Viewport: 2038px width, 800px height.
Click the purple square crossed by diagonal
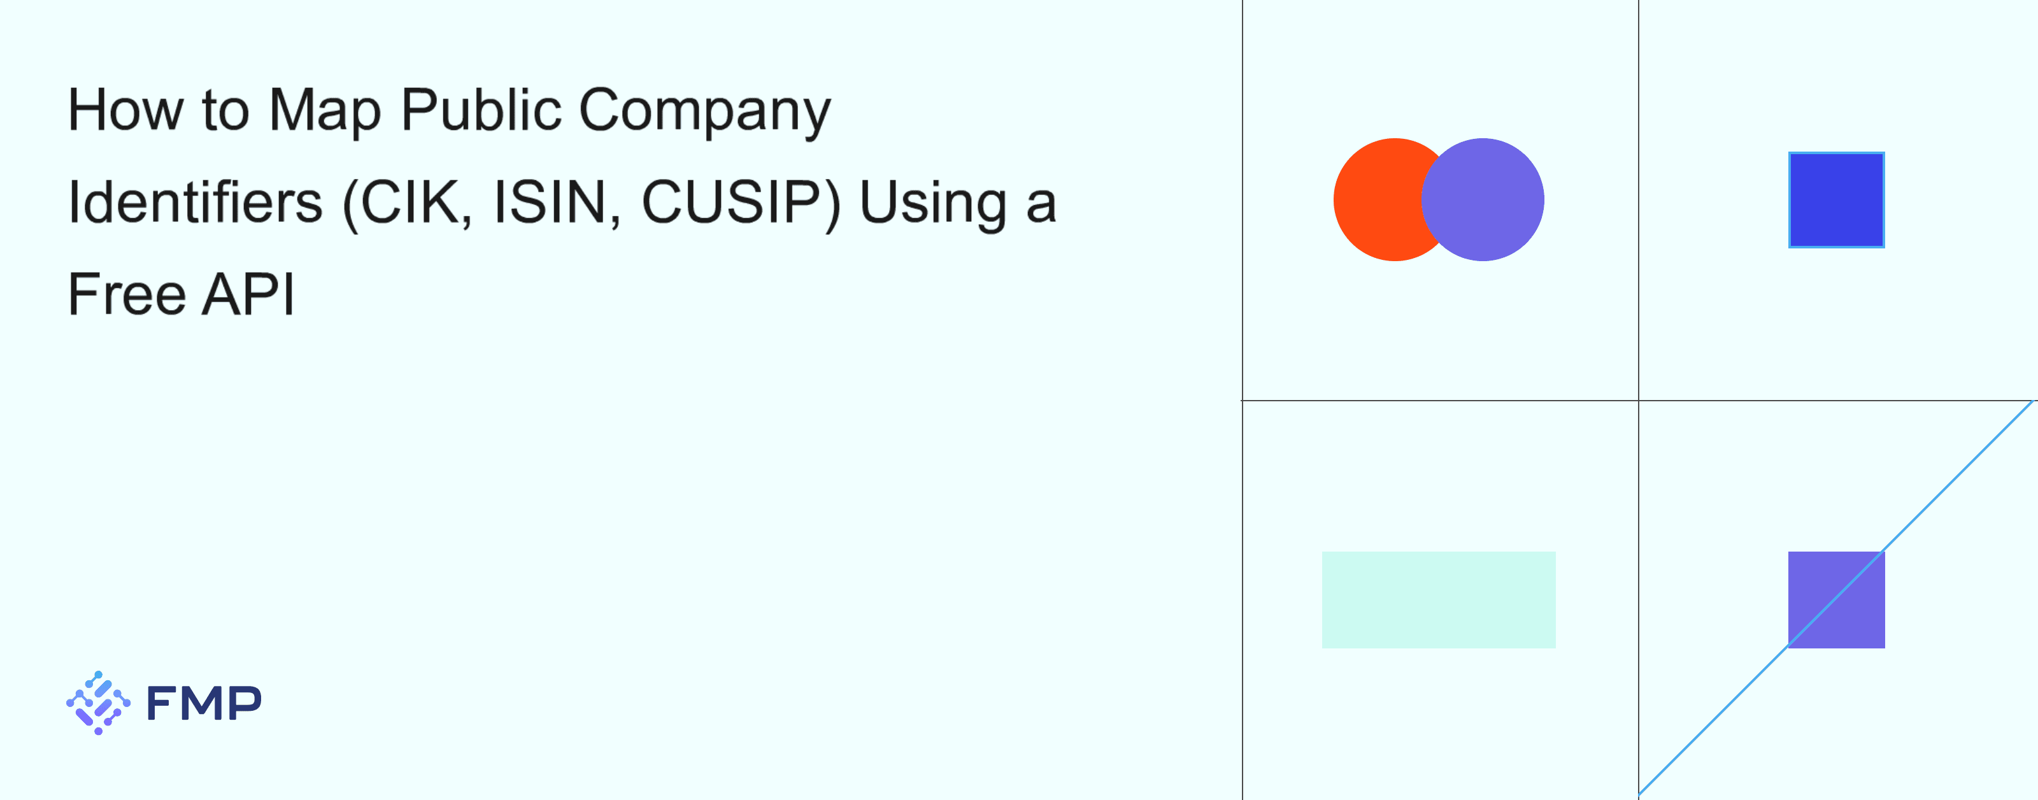point(1836,600)
